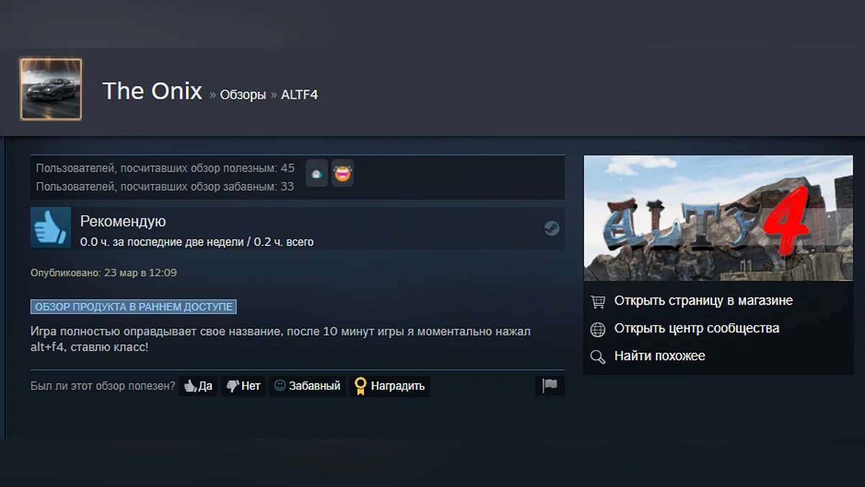Viewport: 865px width, 487px height.
Task: Click the funny users count 33 line
Action: (x=165, y=187)
